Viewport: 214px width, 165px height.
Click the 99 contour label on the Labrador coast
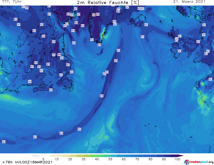coord(59,55)
